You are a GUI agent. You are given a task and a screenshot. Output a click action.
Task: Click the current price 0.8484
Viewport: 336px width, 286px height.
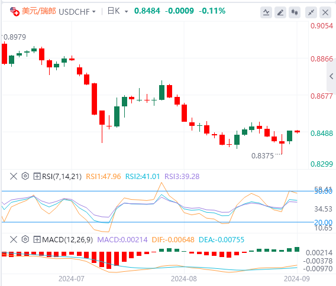click(147, 11)
